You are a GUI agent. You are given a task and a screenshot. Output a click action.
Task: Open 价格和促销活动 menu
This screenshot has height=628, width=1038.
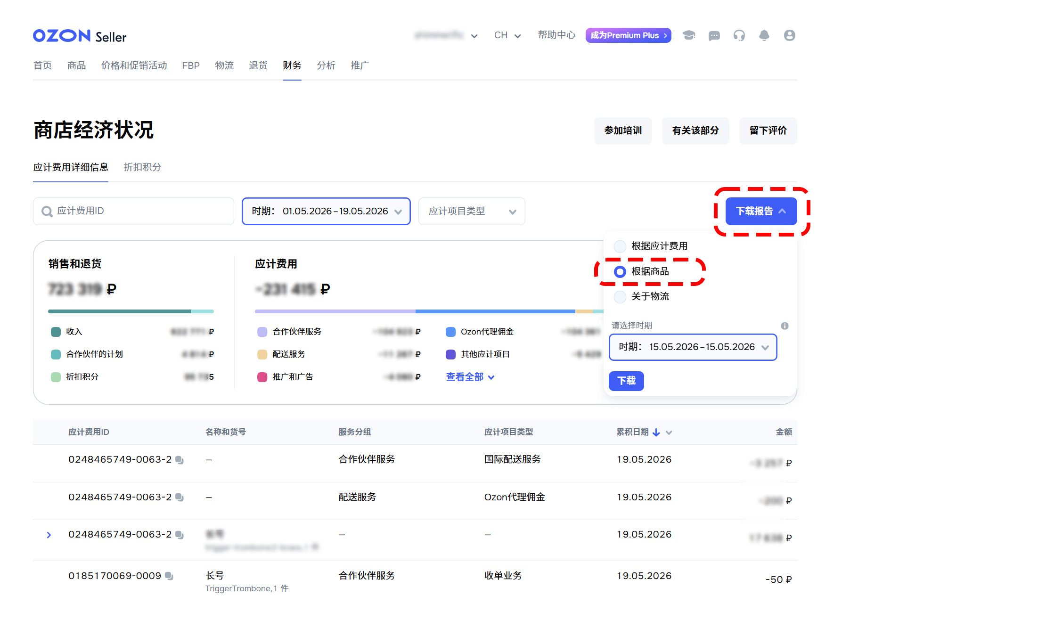[134, 65]
